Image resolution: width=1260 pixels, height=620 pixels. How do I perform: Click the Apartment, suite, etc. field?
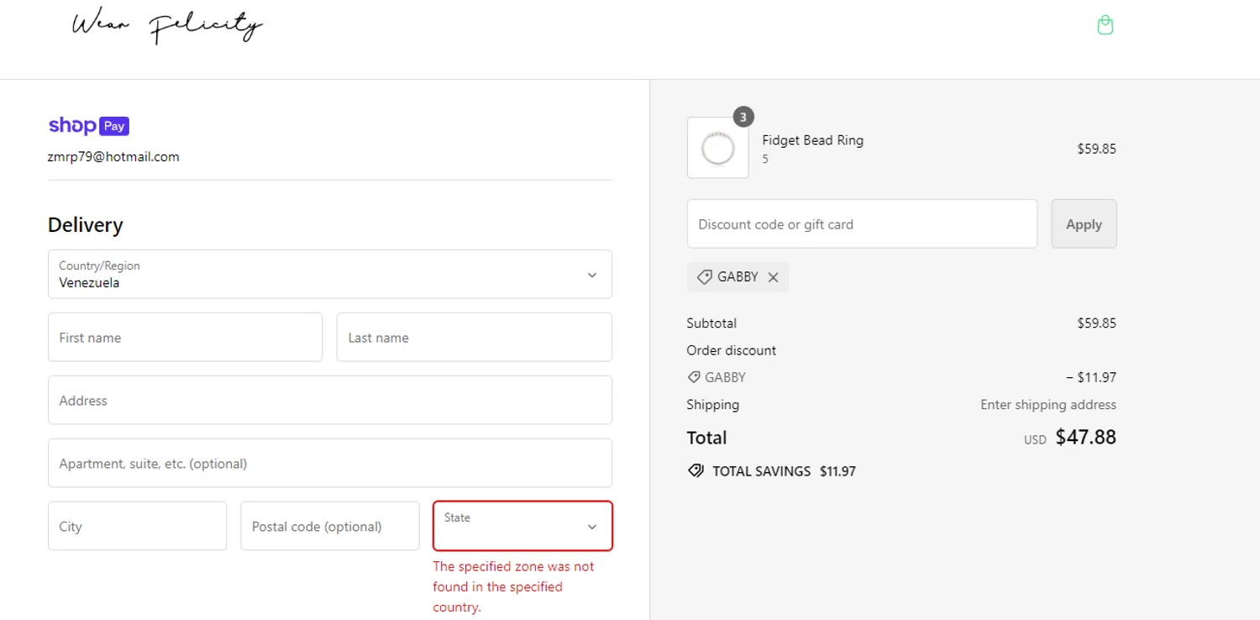pyautogui.click(x=329, y=463)
